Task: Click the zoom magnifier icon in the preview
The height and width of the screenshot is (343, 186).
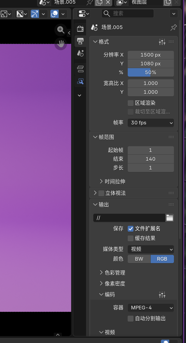Action: click(61, 30)
